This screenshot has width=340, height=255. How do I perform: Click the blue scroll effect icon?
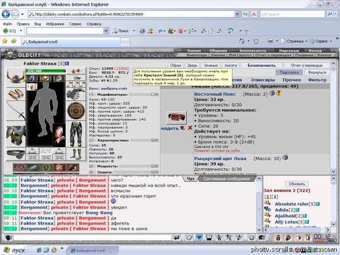[x=32, y=79]
